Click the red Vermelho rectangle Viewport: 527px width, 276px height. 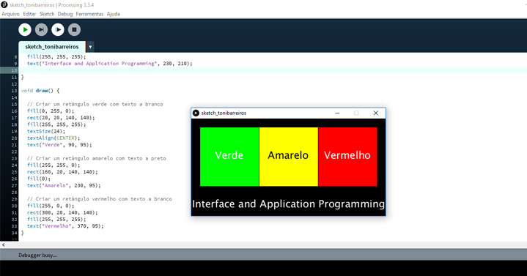click(x=347, y=157)
